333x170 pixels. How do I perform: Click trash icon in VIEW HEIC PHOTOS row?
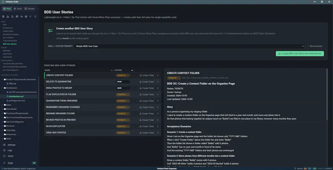tap(158, 133)
